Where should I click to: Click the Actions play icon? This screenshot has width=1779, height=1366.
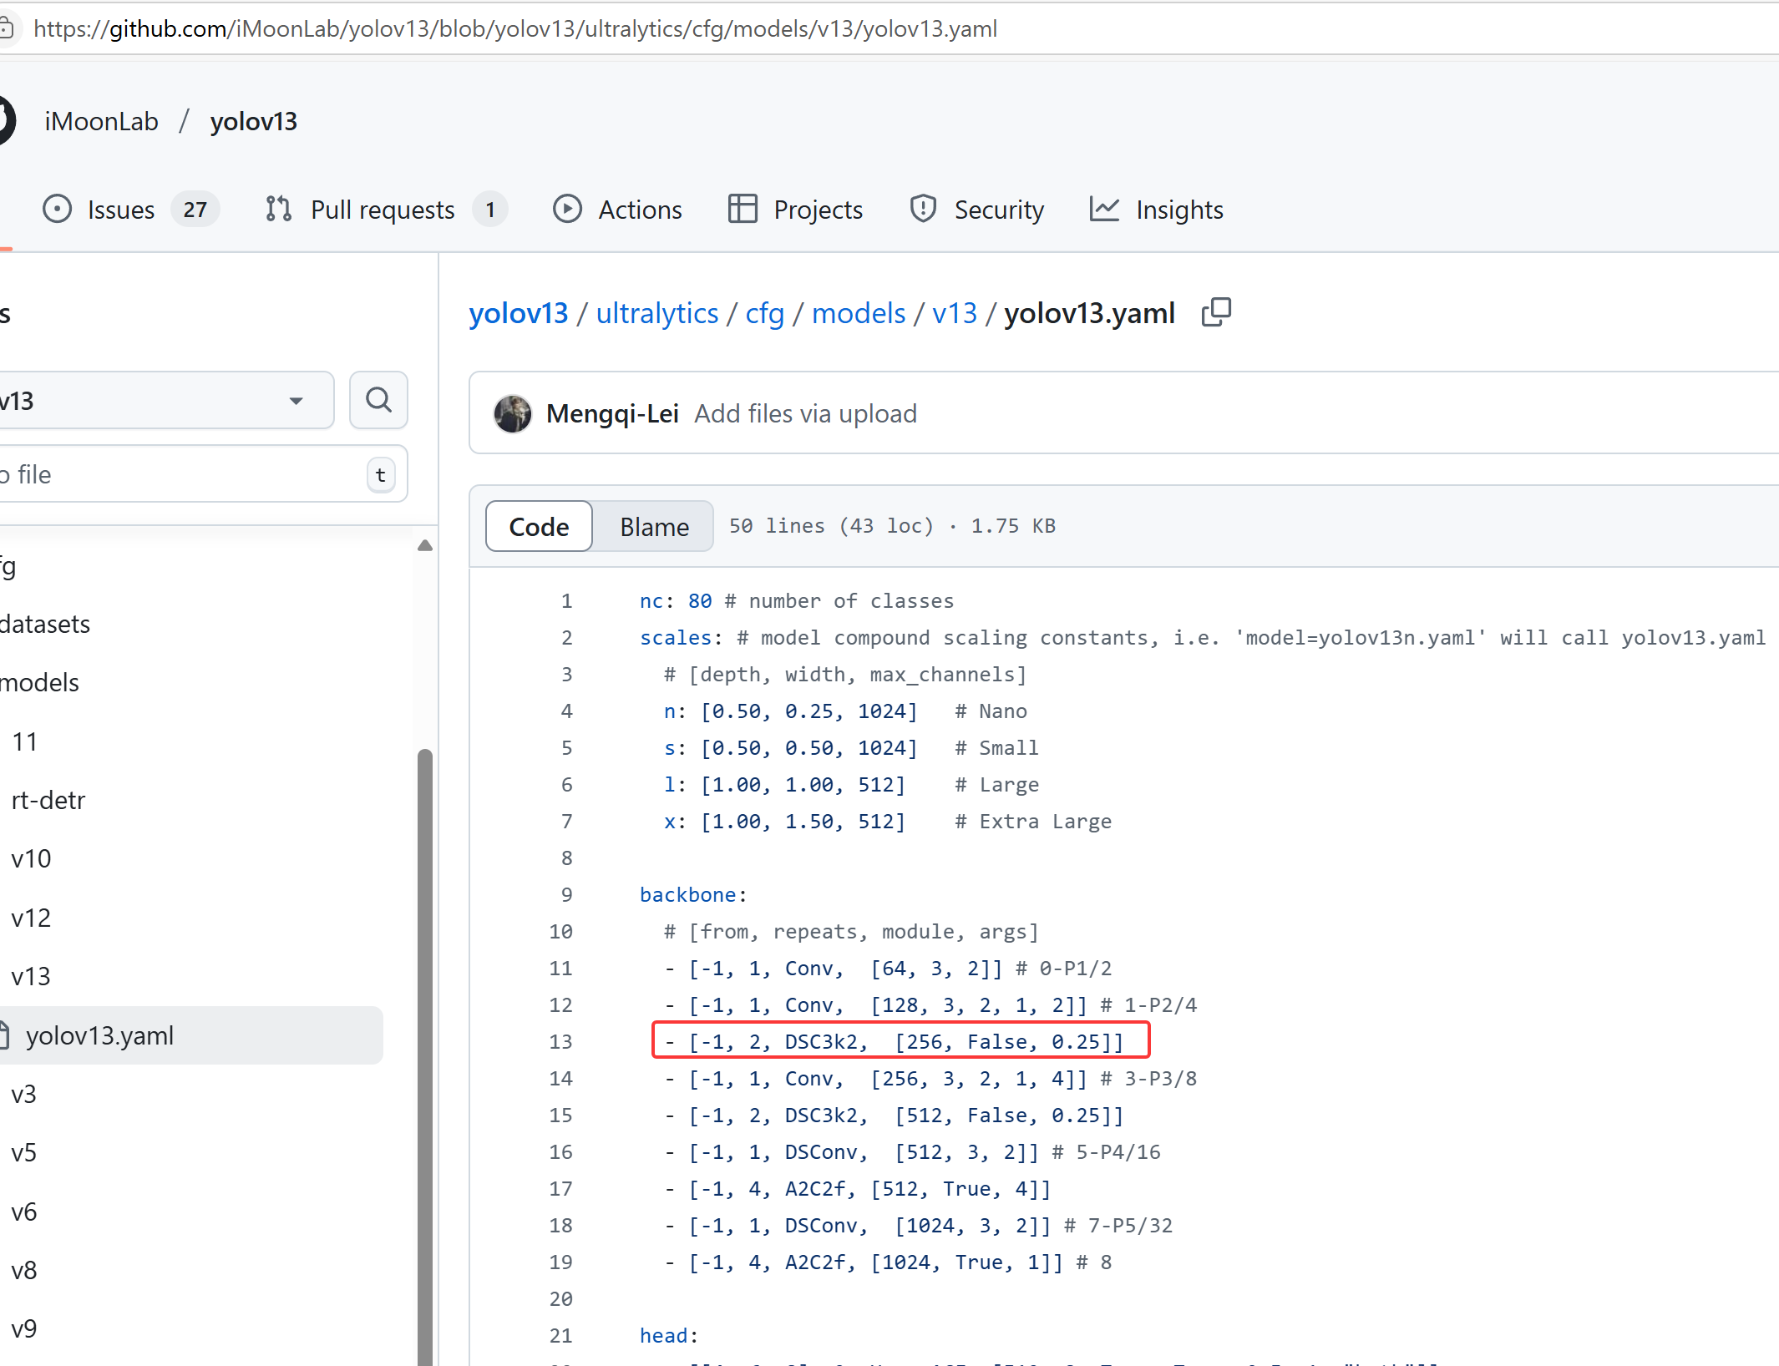pyautogui.click(x=567, y=209)
